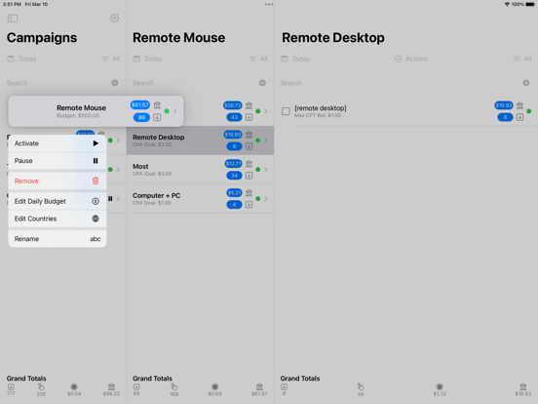Image resolution: width=538 pixels, height=404 pixels.
Task: Choose Remove in the context menu
Action: point(58,181)
